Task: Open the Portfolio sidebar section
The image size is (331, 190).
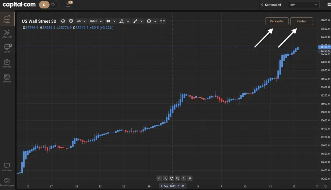Action: [x=7, y=63]
